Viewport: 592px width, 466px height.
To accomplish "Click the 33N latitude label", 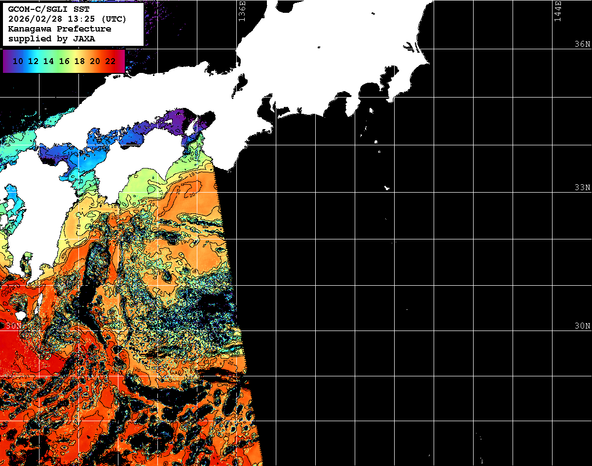I will 582,188.
